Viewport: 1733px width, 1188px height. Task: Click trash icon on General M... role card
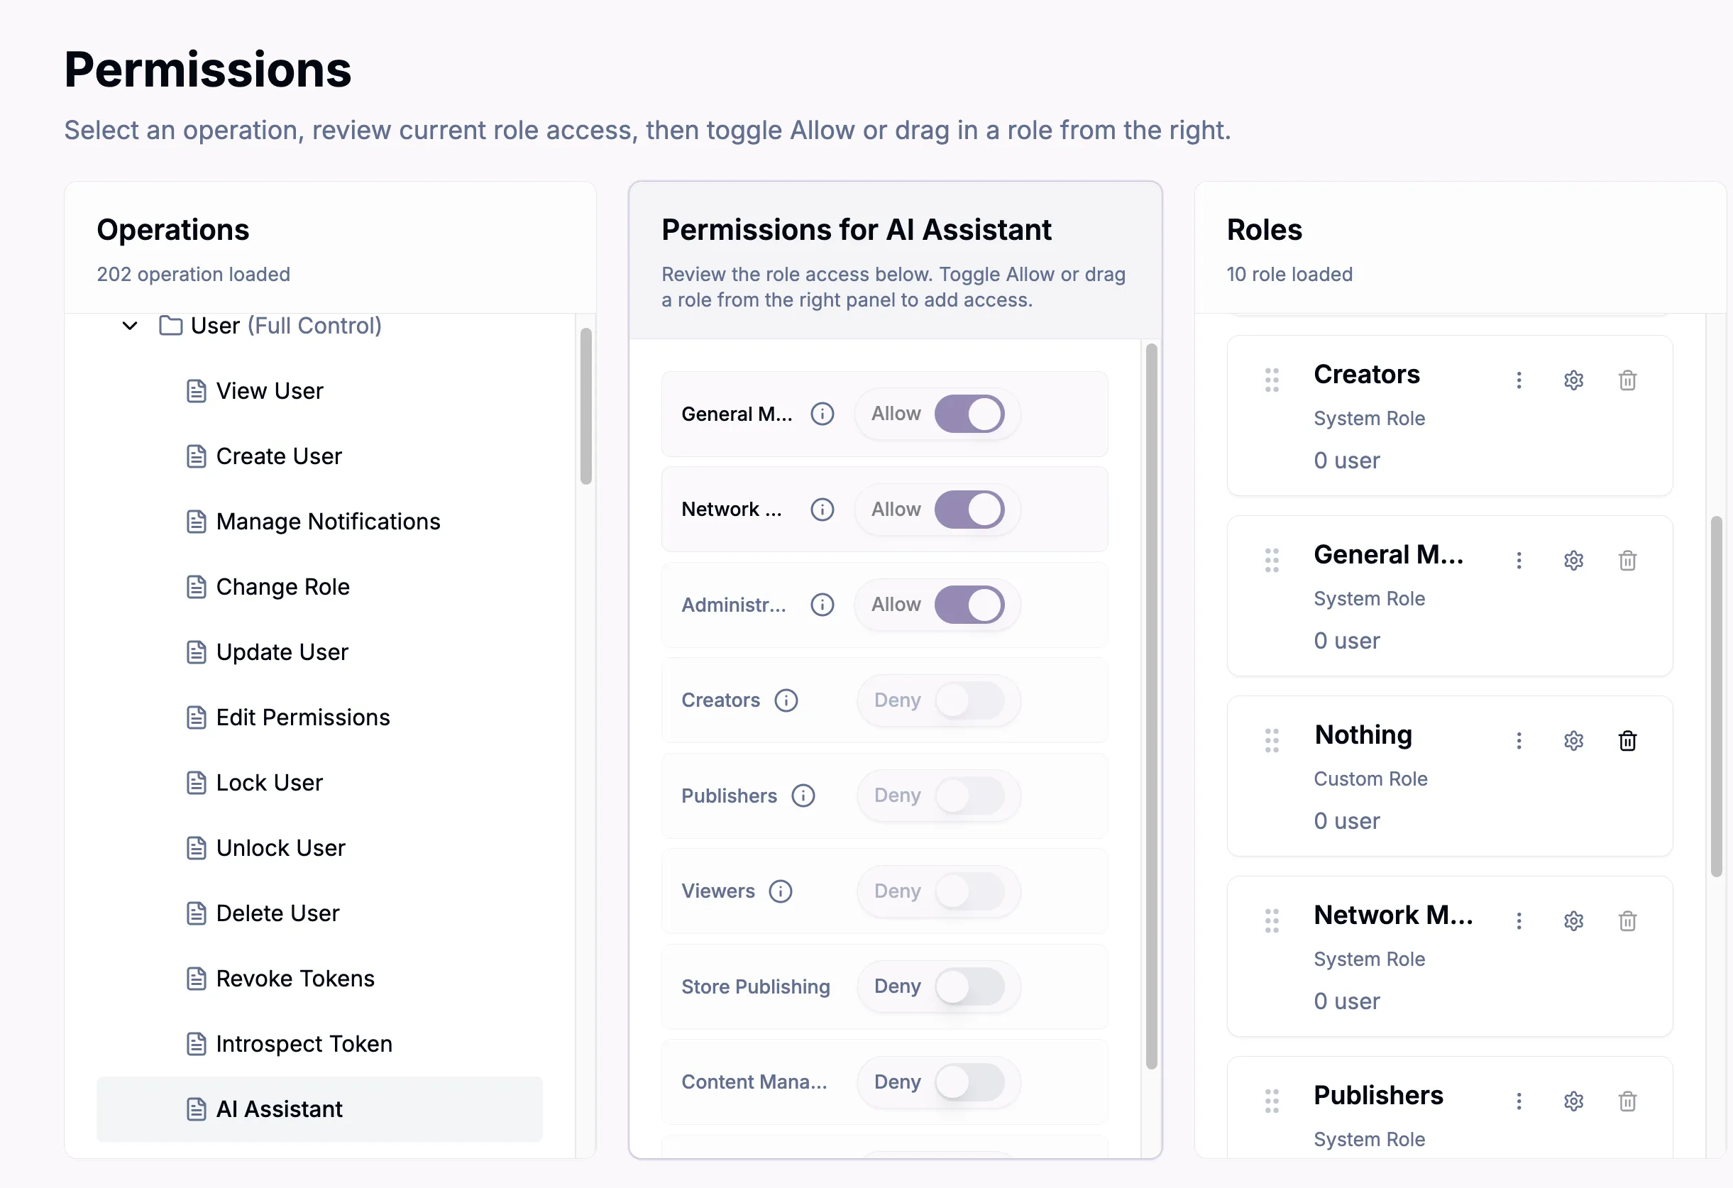pos(1627,561)
